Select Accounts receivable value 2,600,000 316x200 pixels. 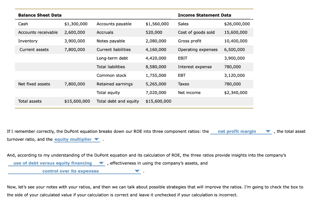[x=75, y=32]
